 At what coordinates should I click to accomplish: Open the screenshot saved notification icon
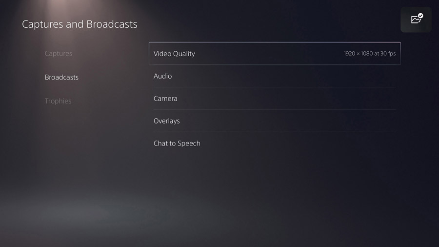click(416, 20)
